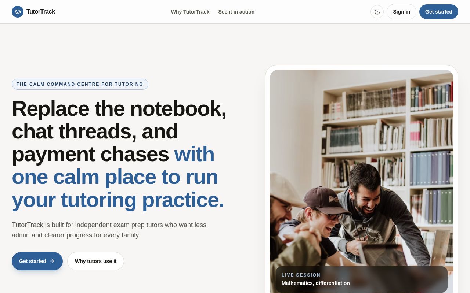Click the TutorTrack brand name text
Viewport: 470px width, 293px height.
point(41,12)
